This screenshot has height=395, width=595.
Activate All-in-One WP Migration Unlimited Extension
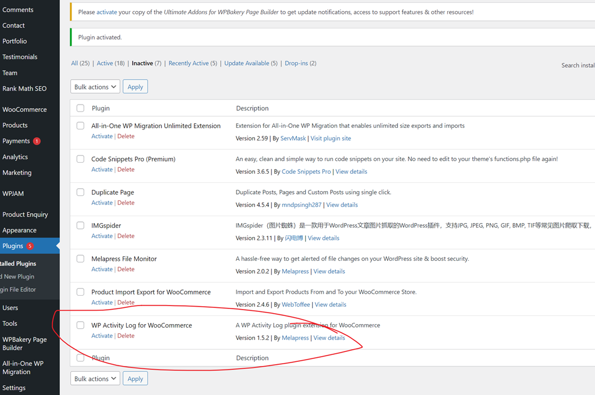click(102, 137)
